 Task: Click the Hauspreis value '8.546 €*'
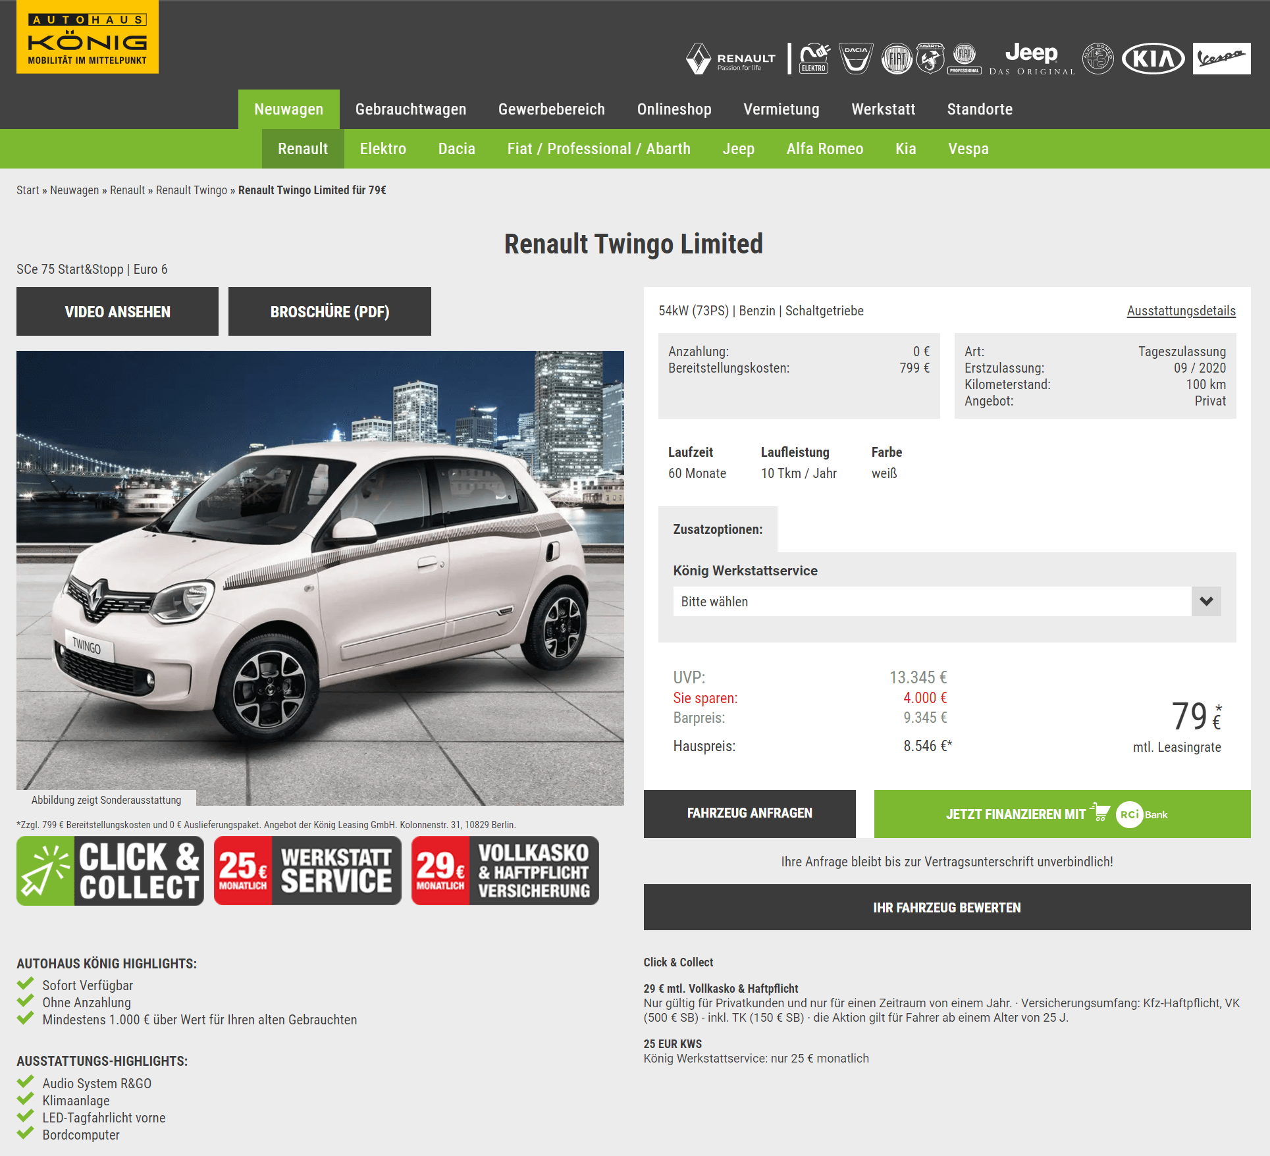pyautogui.click(x=928, y=746)
